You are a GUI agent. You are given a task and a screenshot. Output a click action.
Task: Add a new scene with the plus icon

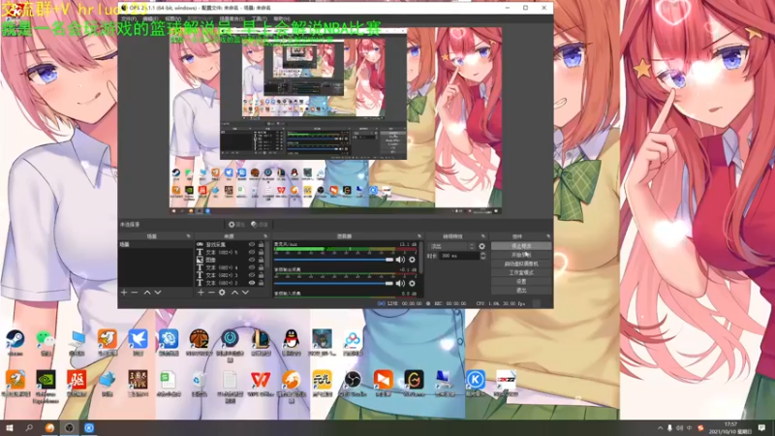[x=124, y=293]
